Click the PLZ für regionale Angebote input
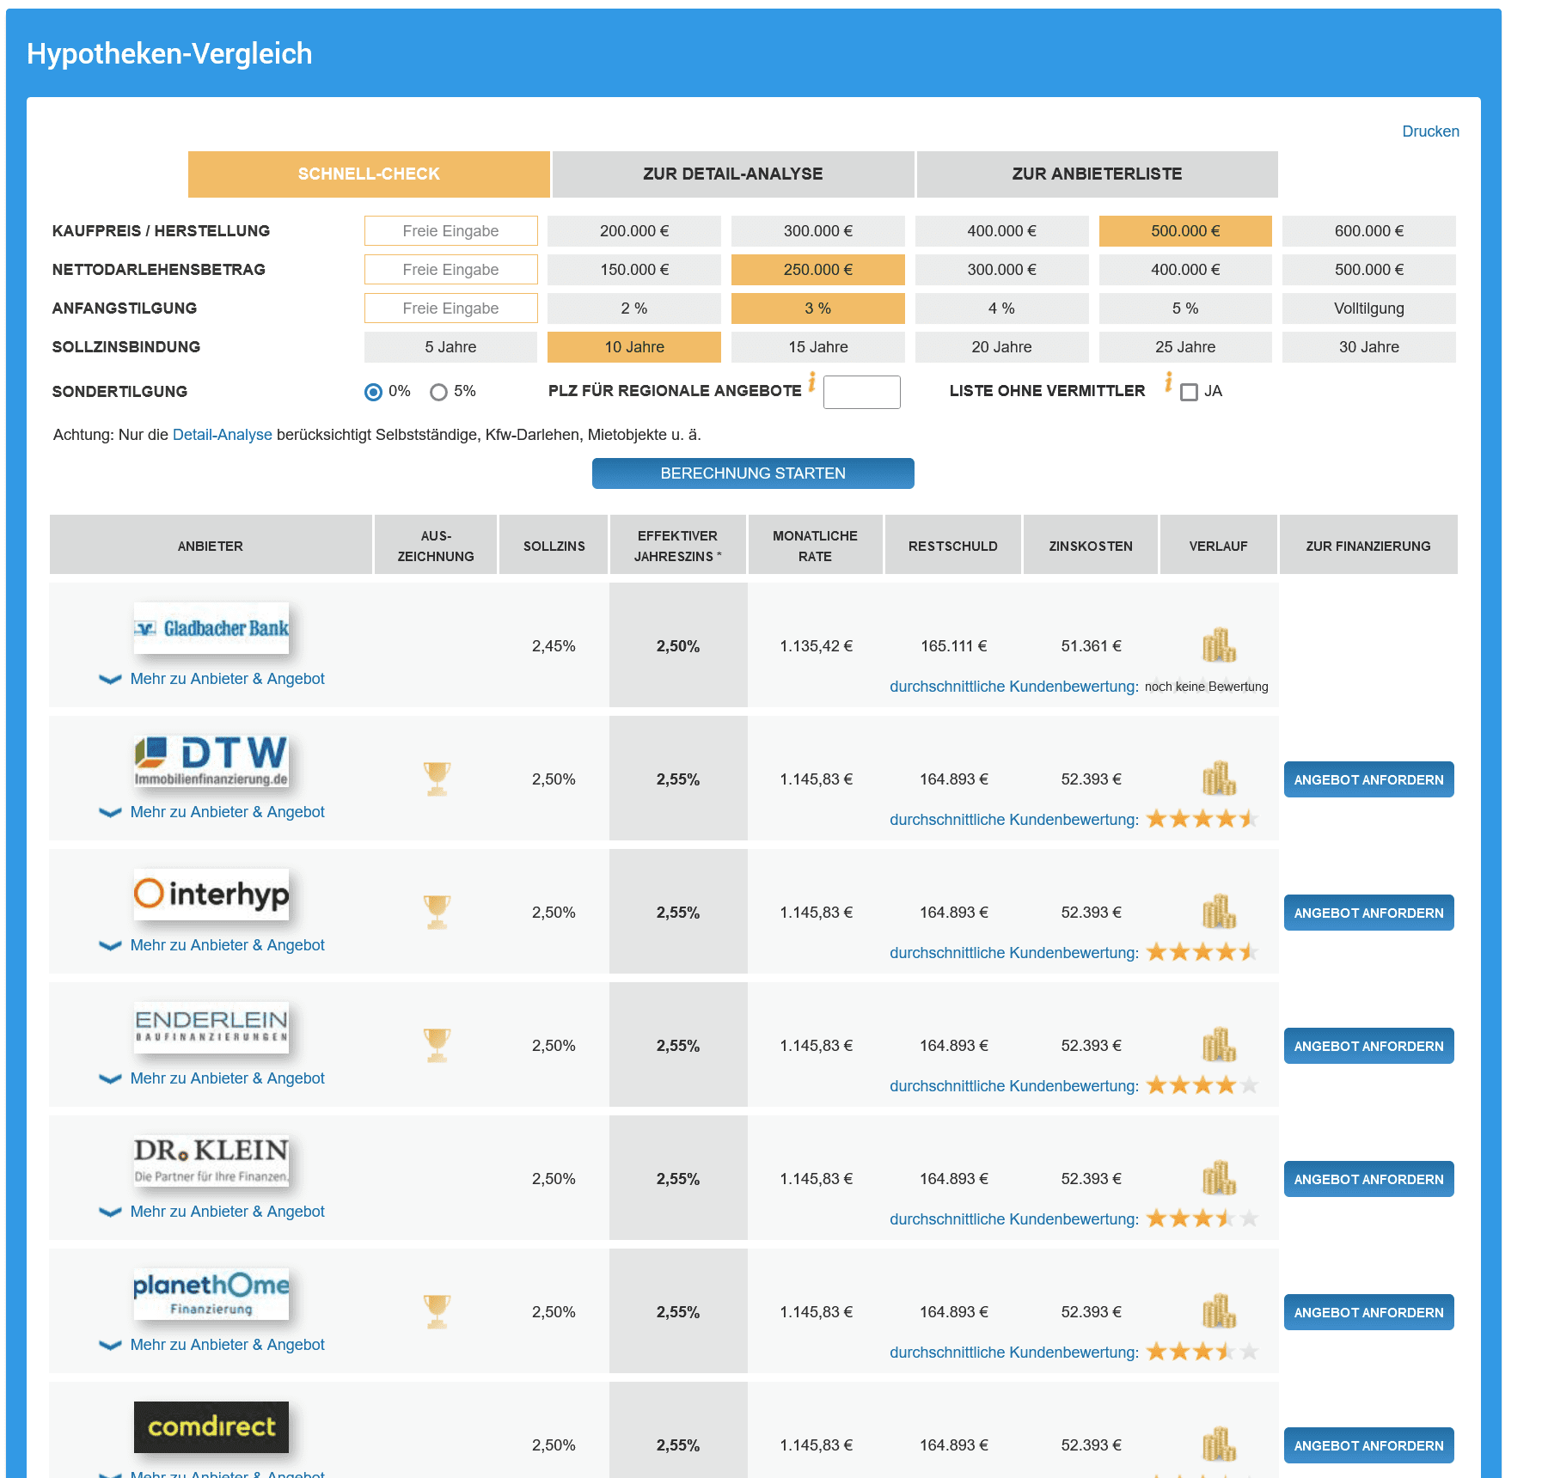Image resolution: width=1548 pixels, height=1478 pixels. 862,392
